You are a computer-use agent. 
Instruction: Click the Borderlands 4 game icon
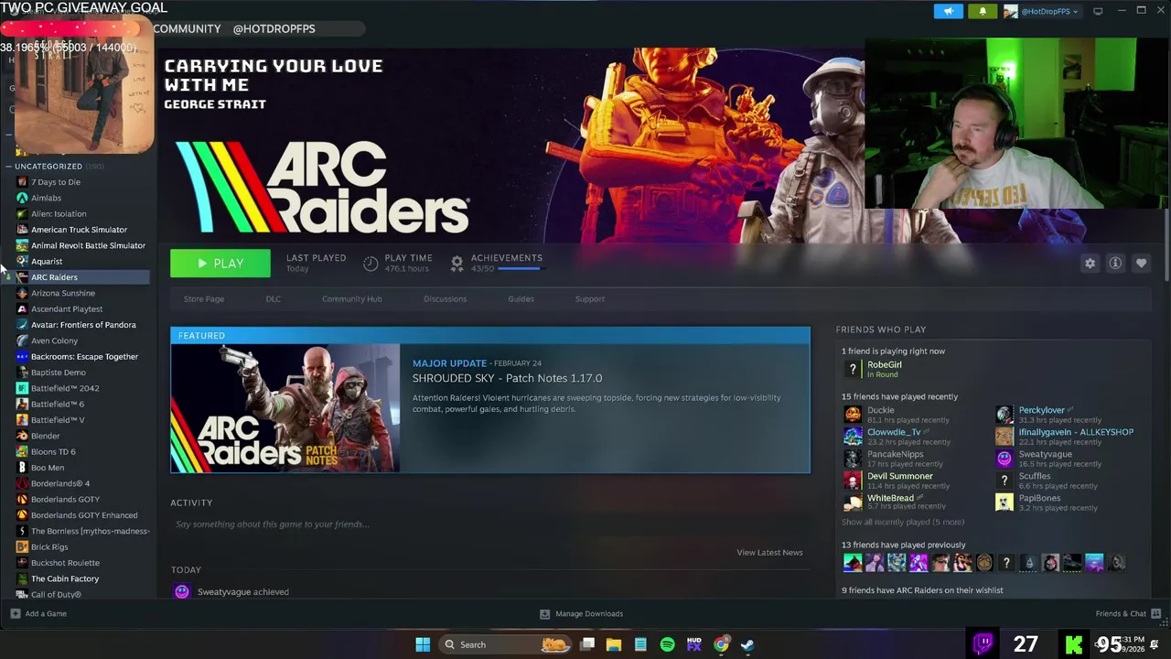click(22, 483)
